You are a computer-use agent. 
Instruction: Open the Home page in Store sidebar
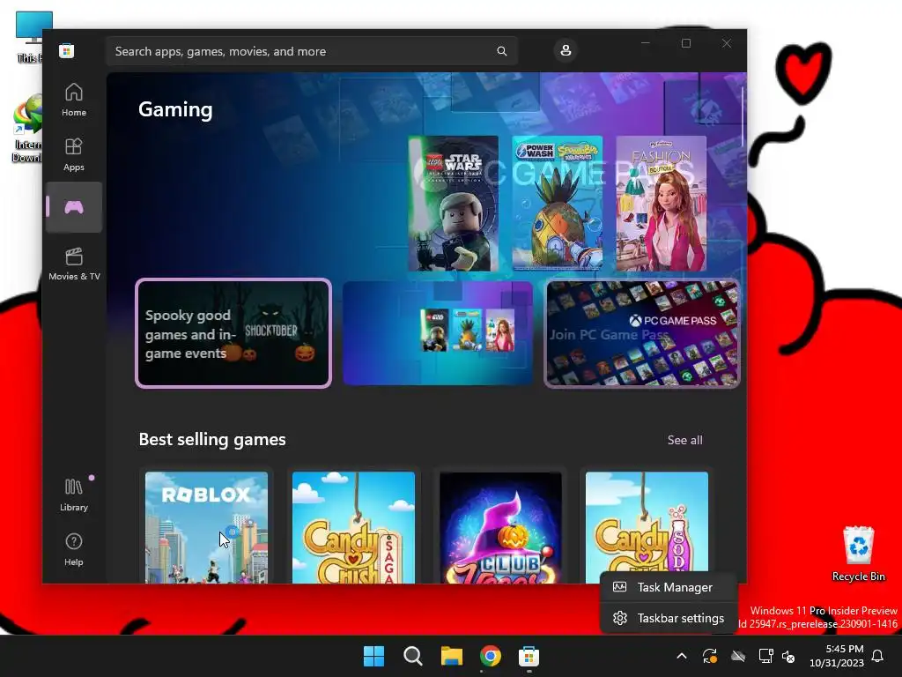tap(74, 100)
